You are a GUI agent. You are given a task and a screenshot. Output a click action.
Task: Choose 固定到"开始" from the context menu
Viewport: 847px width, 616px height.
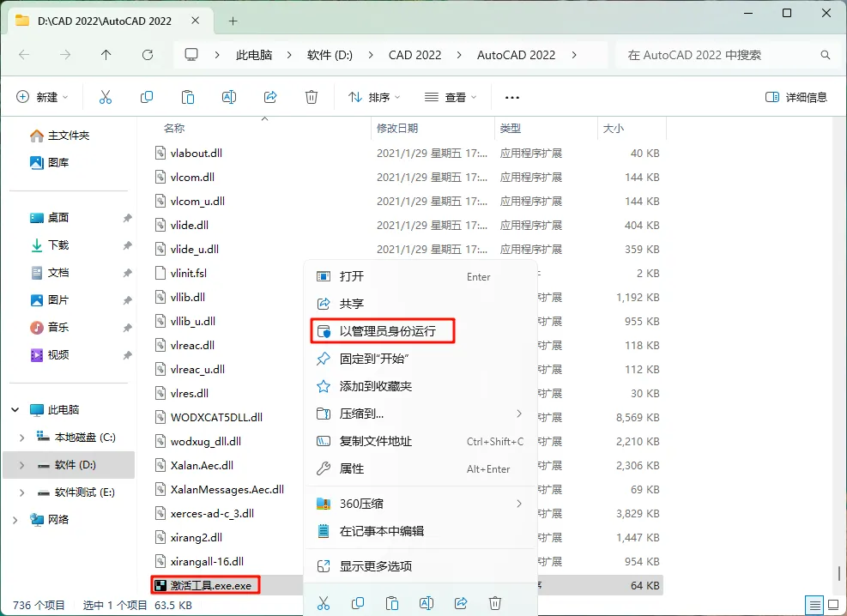pyautogui.click(x=420, y=359)
